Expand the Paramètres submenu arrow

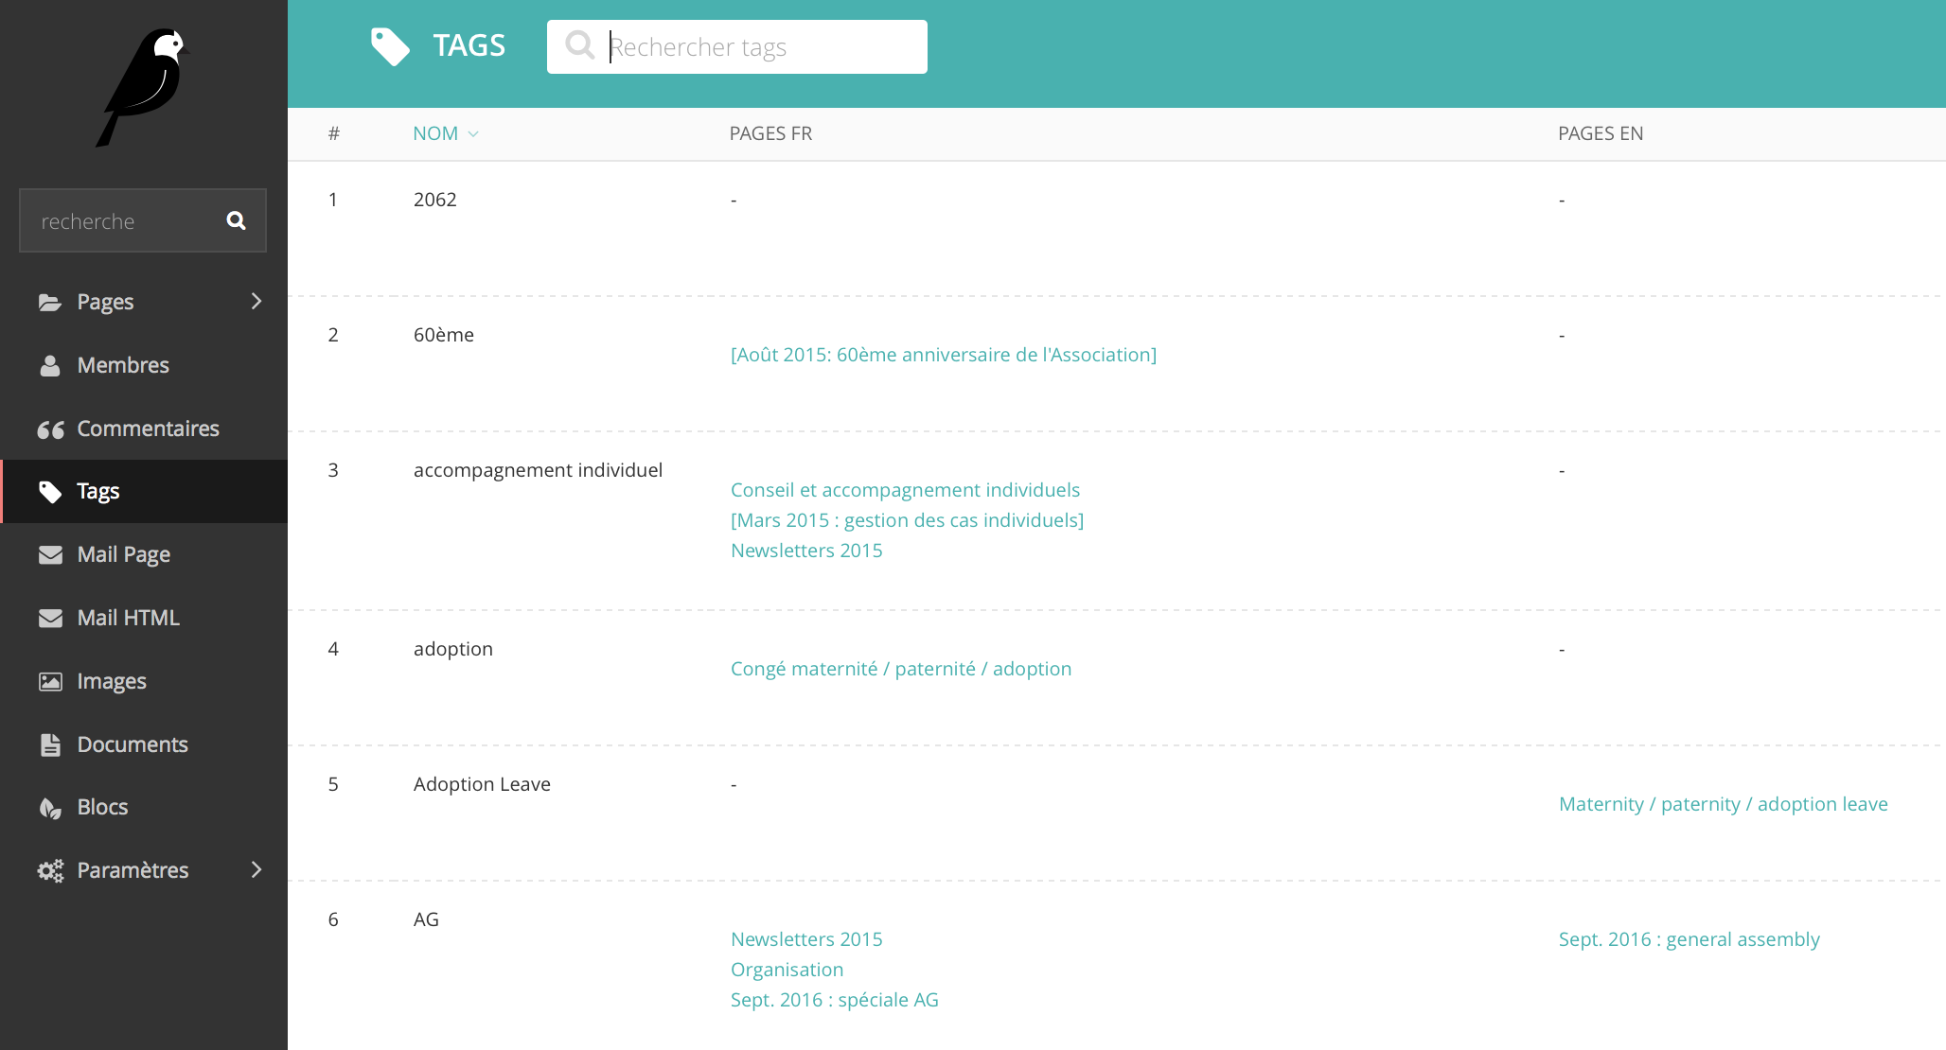tap(256, 869)
